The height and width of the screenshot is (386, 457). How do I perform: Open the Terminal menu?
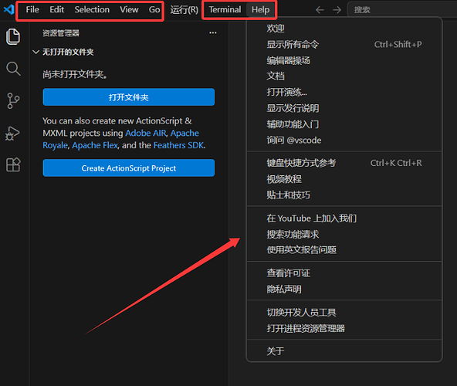(x=225, y=9)
